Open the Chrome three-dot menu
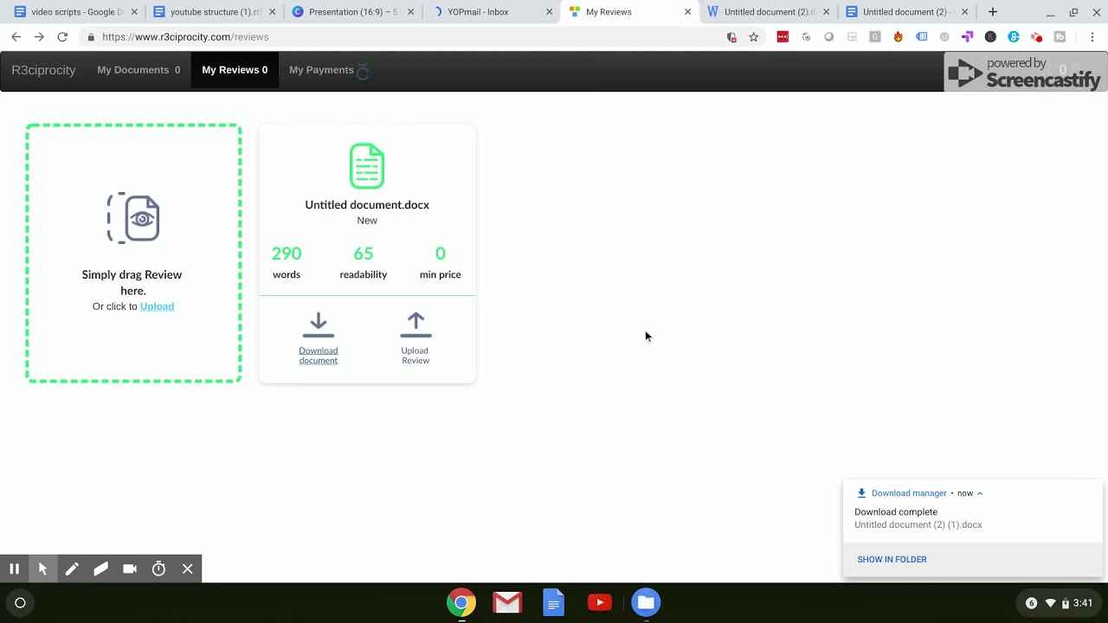The image size is (1108, 623). point(1092,37)
